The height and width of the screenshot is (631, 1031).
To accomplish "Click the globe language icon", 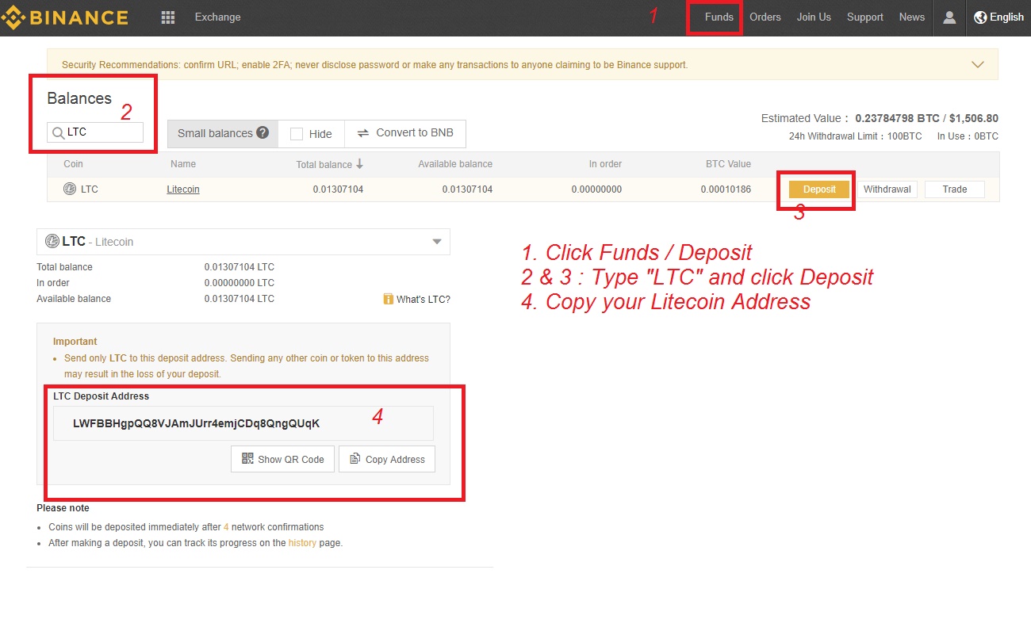I will coord(980,17).
